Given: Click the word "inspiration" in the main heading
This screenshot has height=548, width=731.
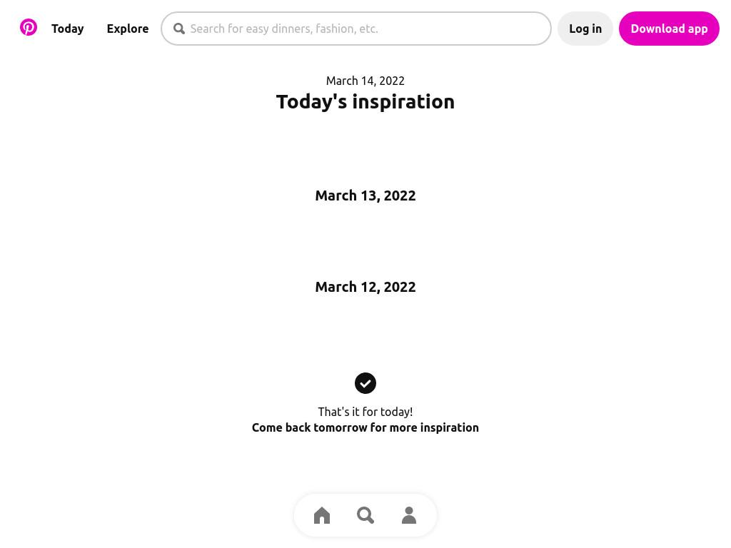Looking at the screenshot, I should click(403, 101).
